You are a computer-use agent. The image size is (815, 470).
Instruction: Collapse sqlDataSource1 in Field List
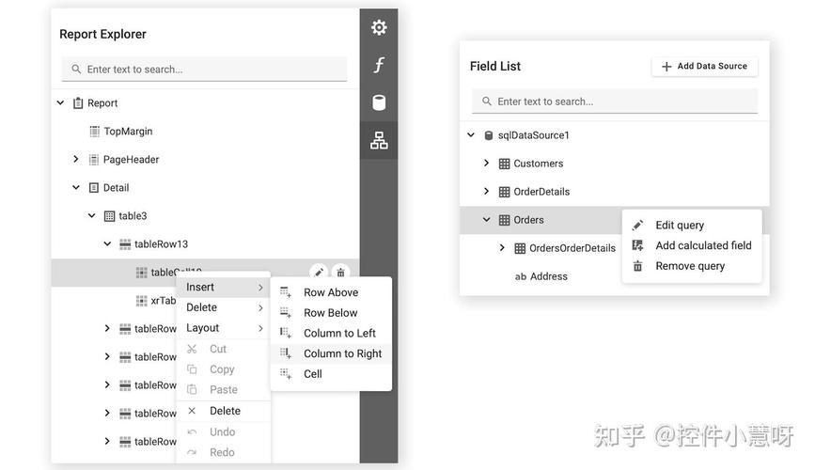tap(471, 134)
